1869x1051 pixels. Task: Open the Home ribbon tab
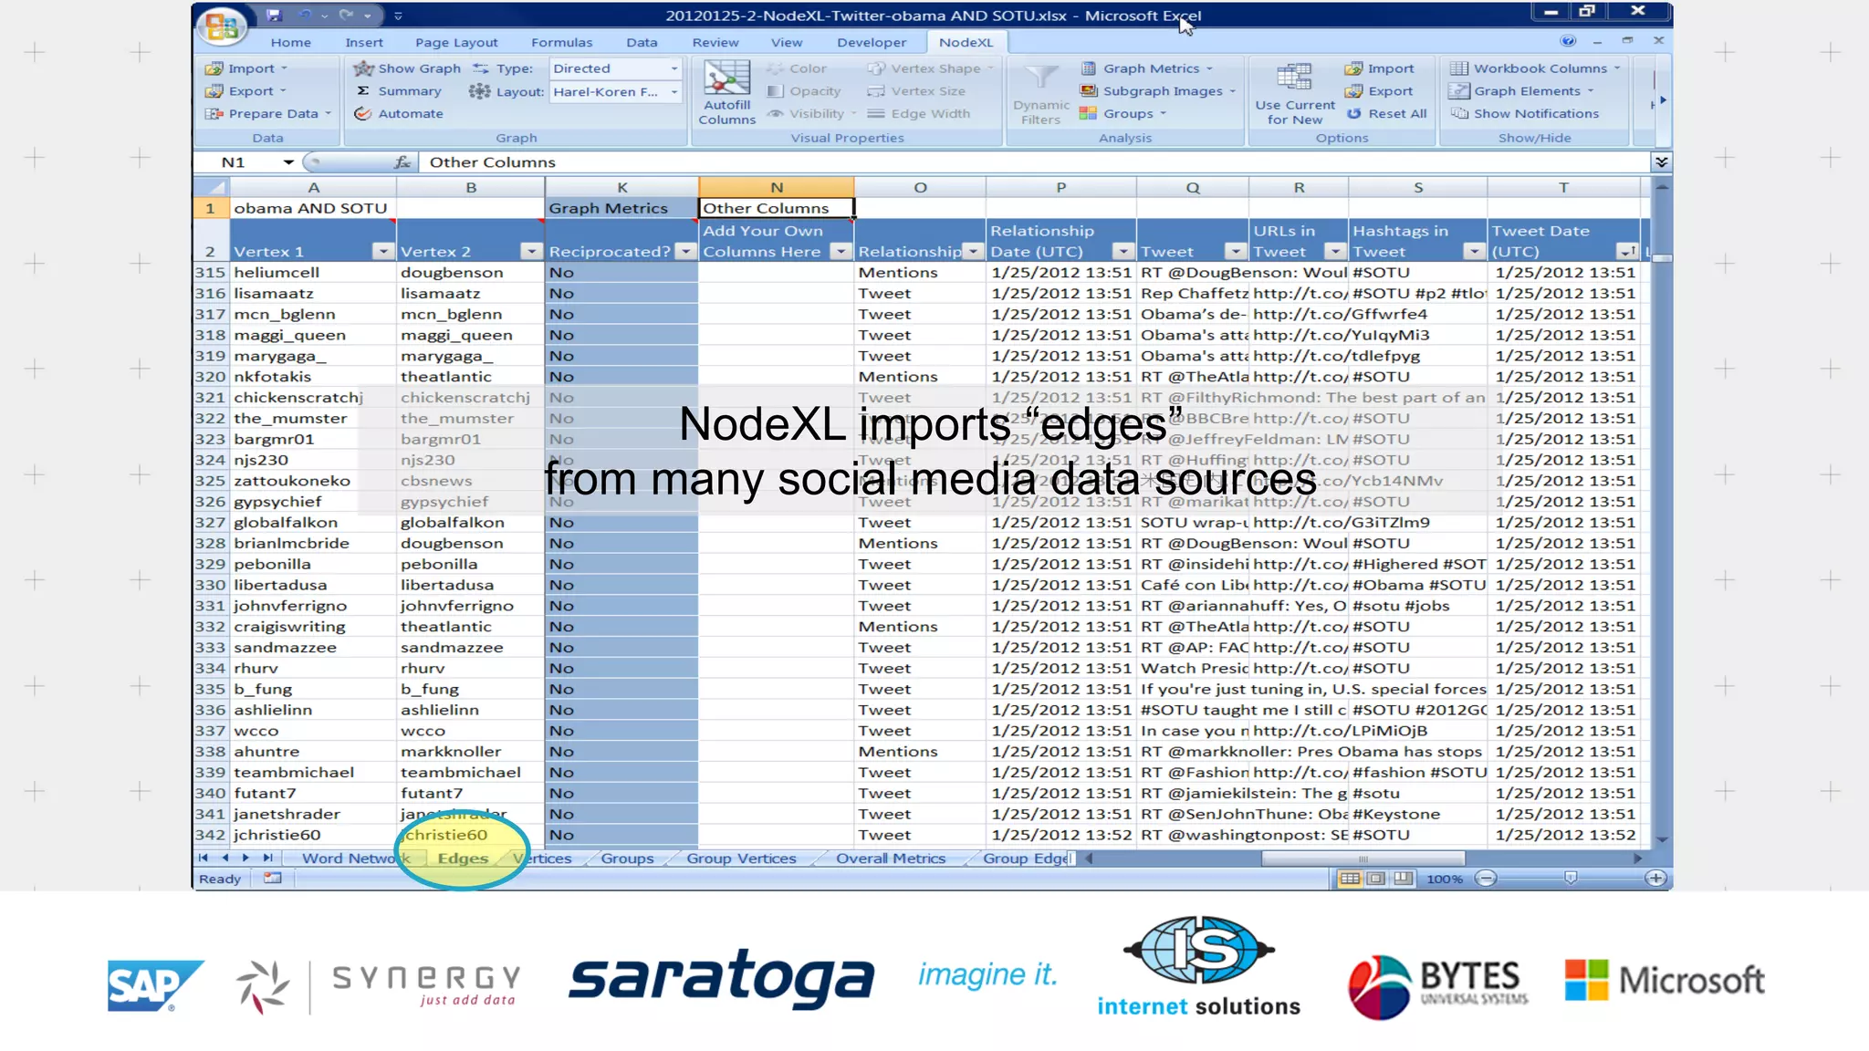pos(290,42)
